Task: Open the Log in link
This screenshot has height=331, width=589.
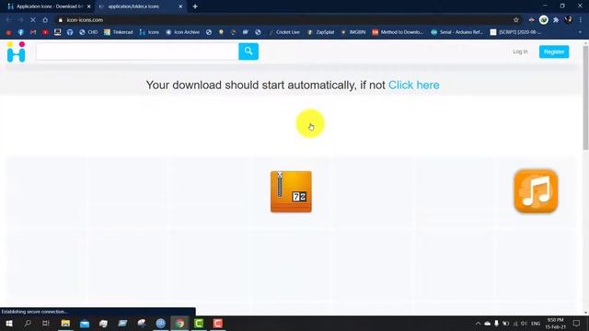Action: (520, 51)
